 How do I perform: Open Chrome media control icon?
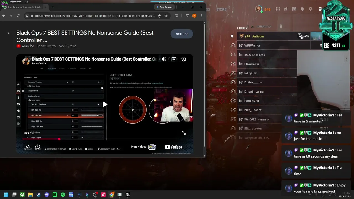click(x=187, y=16)
